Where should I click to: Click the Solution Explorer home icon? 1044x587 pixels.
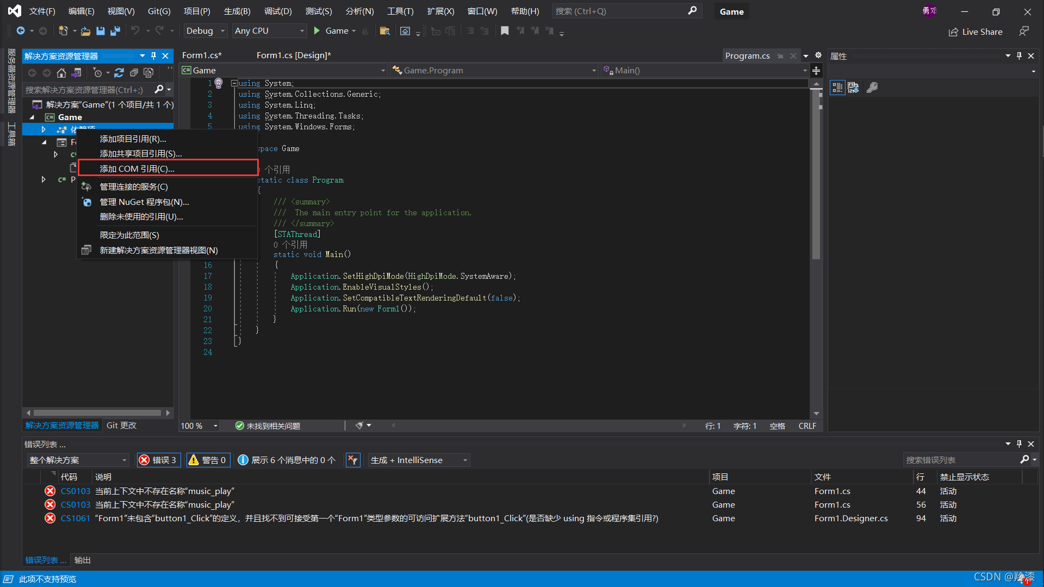point(61,73)
